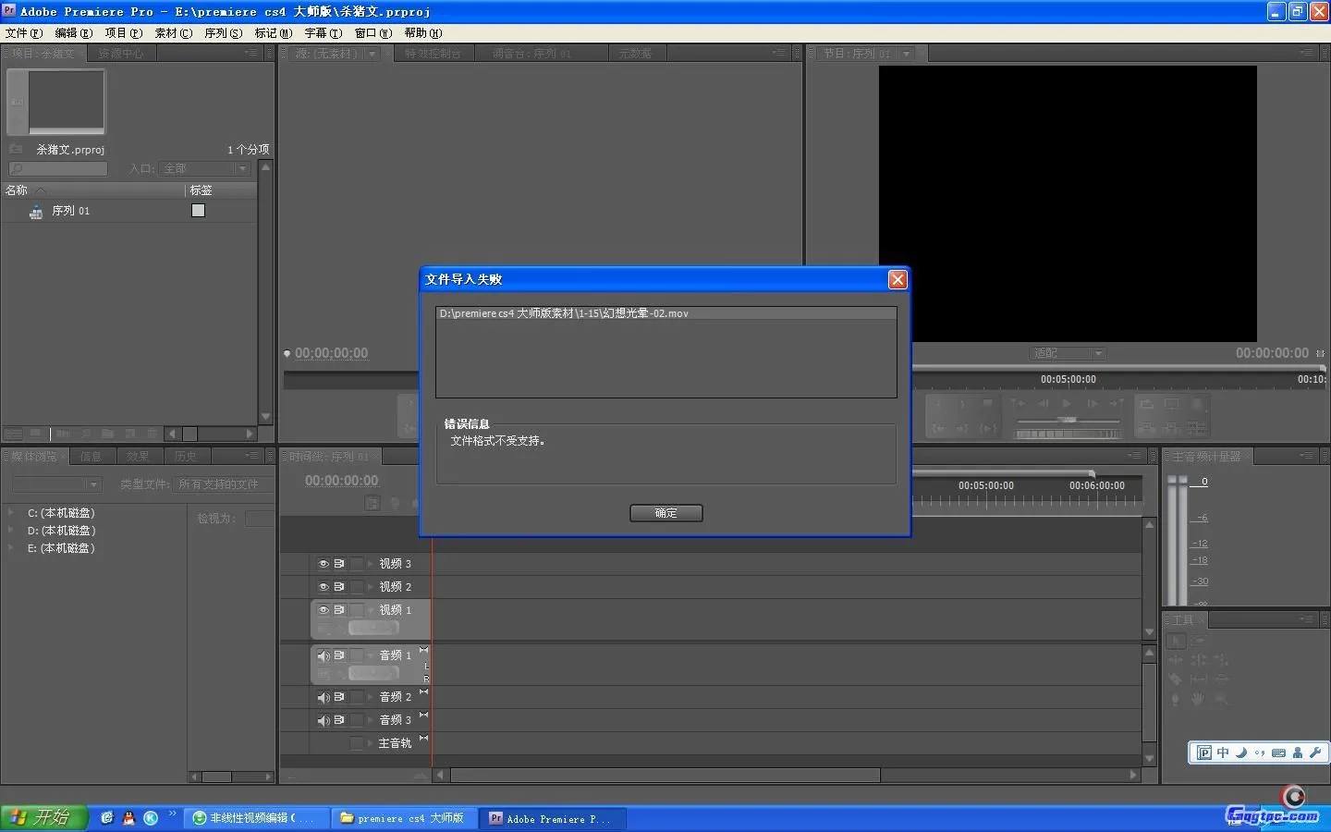Select the Hand tool in the tools panel
The height and width of the screenshot is (832, 1331).
click(x=1198, y=700)
